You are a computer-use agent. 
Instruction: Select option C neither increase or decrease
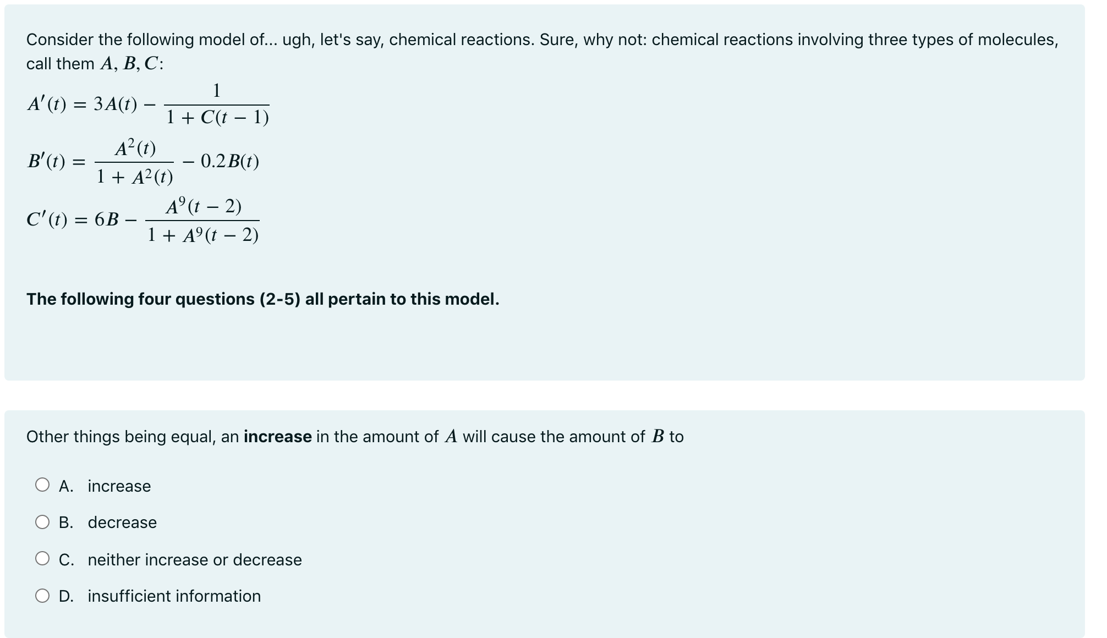coord(42,559)
